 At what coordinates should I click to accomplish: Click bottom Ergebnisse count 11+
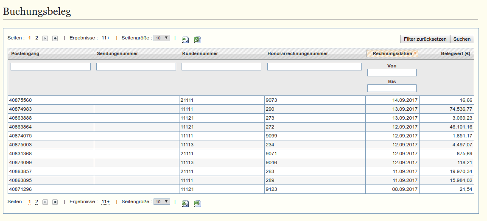click(x=106, y=202)
